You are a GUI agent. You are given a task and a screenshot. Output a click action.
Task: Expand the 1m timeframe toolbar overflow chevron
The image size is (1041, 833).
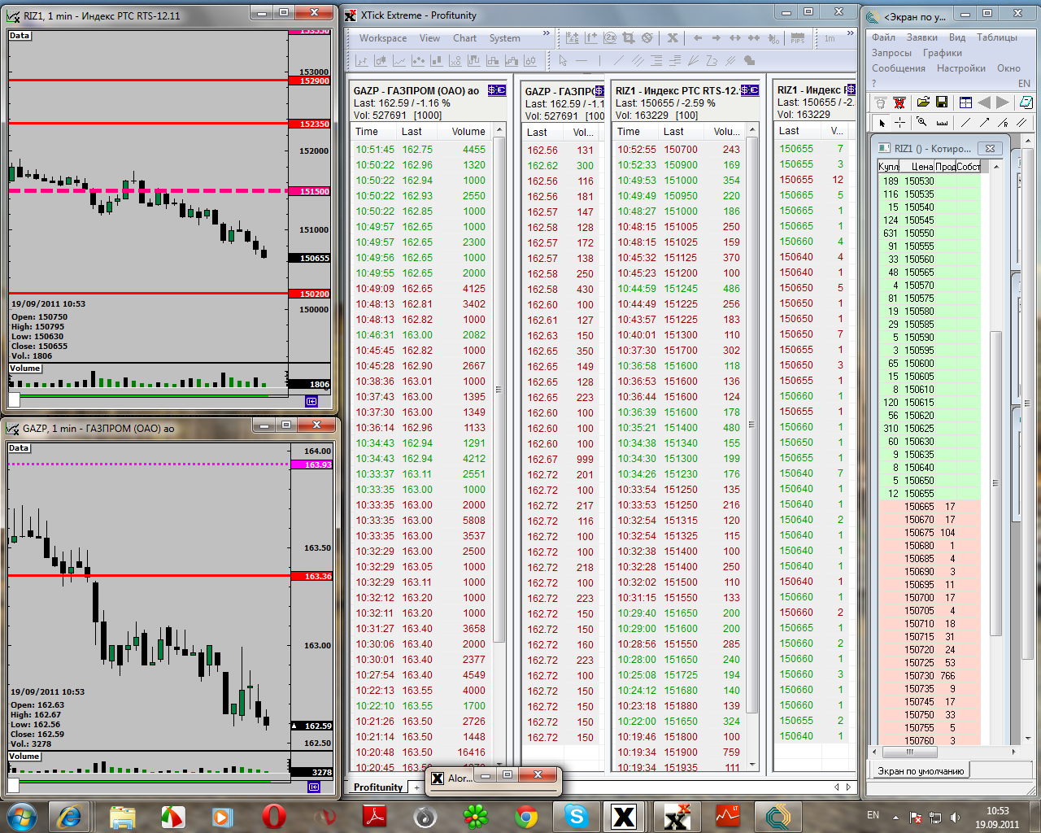click(850, 34)
